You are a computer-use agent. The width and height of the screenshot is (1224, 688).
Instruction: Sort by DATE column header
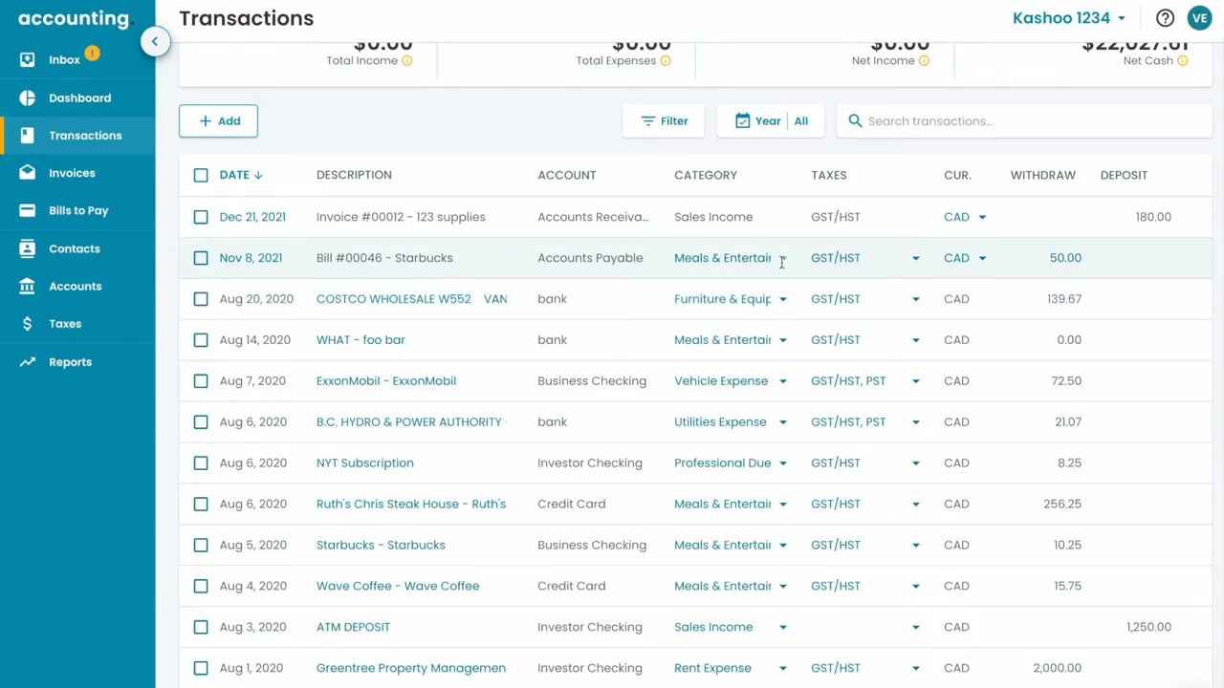pyautogui.click(x=241, y=175)
